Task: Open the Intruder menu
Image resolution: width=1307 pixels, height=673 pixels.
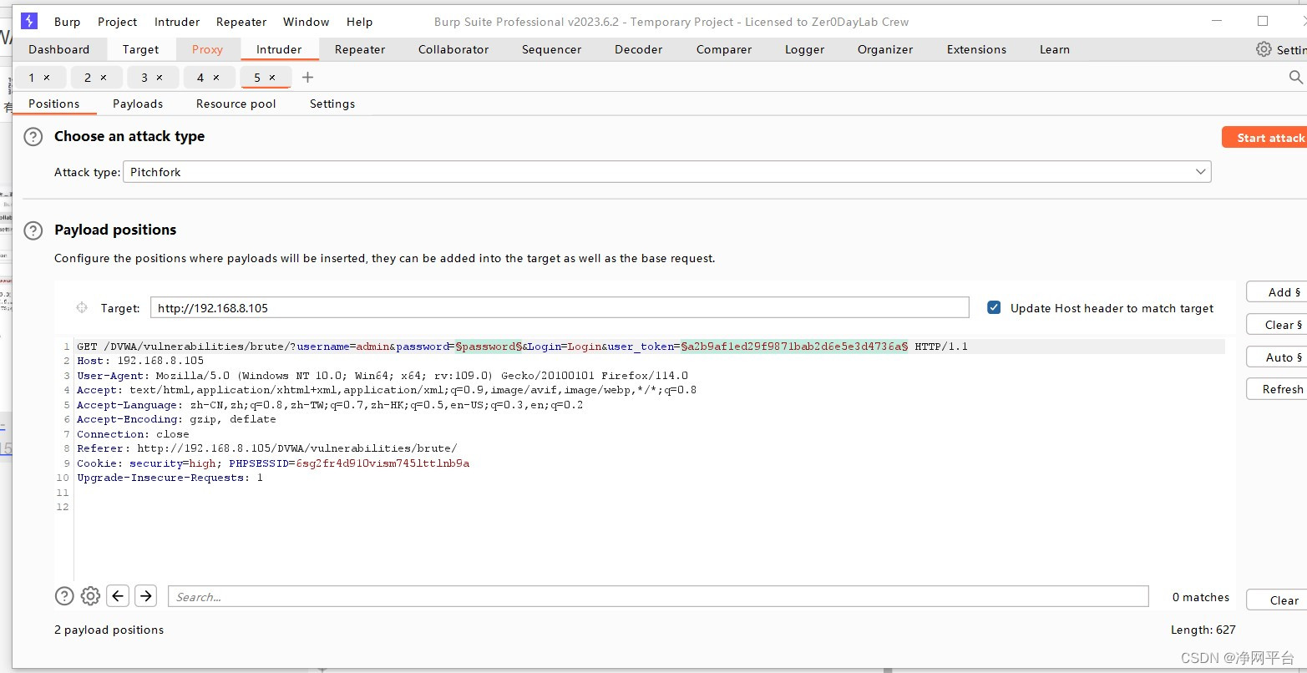Action: (x=177, y=22)
